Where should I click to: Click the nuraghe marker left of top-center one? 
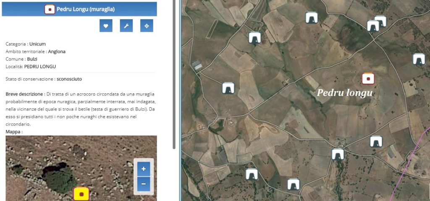[x=255, y=38]
